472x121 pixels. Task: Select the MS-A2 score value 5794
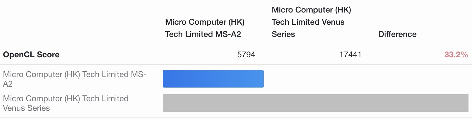[246, 55]
